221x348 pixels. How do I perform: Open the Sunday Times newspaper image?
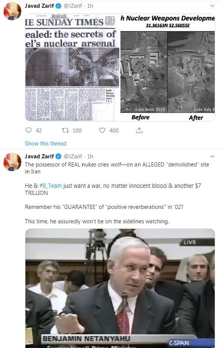pyautogui.click(x=73, y=68)
